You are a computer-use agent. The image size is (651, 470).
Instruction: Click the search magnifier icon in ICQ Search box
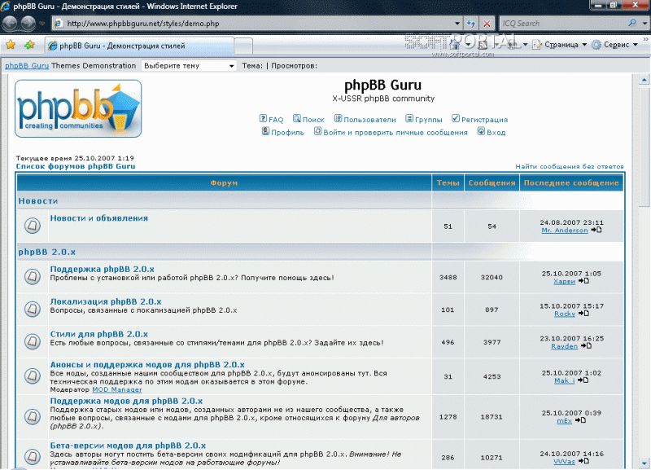(x=632, y=24)
